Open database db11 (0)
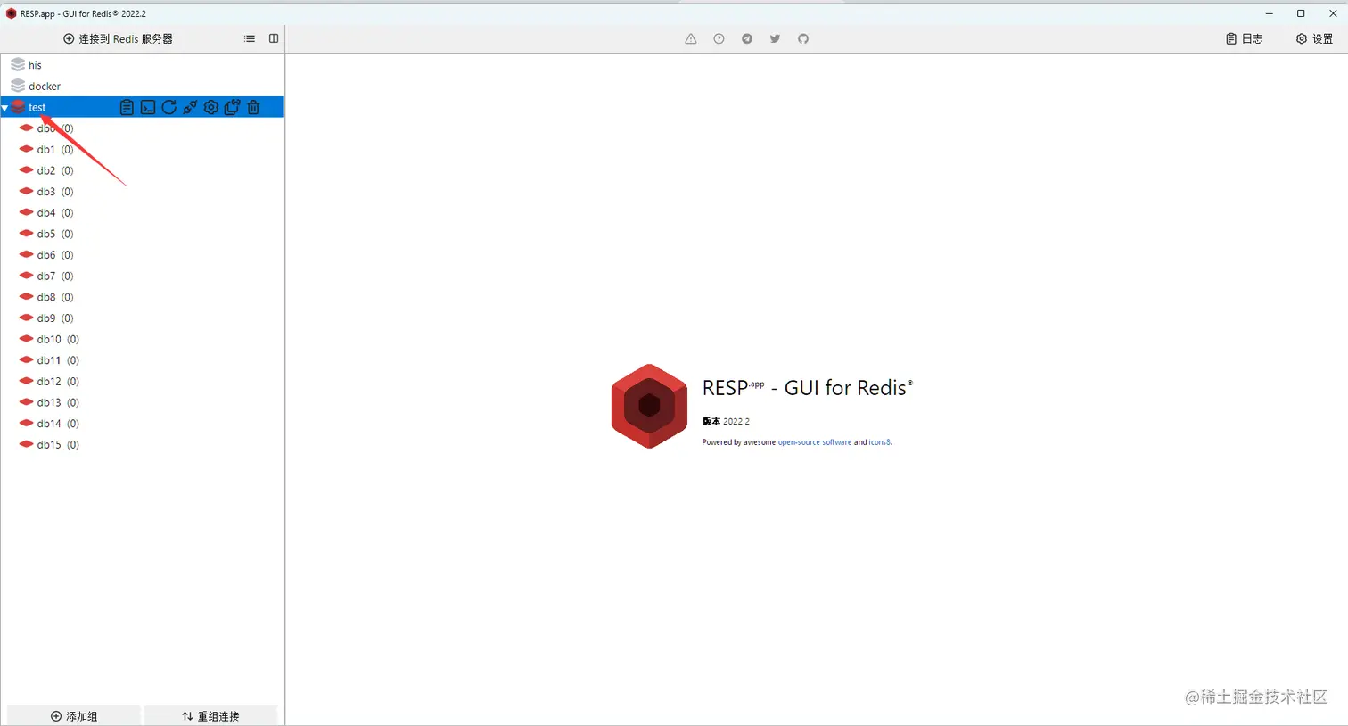 pyautogui.click(x=58, y=360)
